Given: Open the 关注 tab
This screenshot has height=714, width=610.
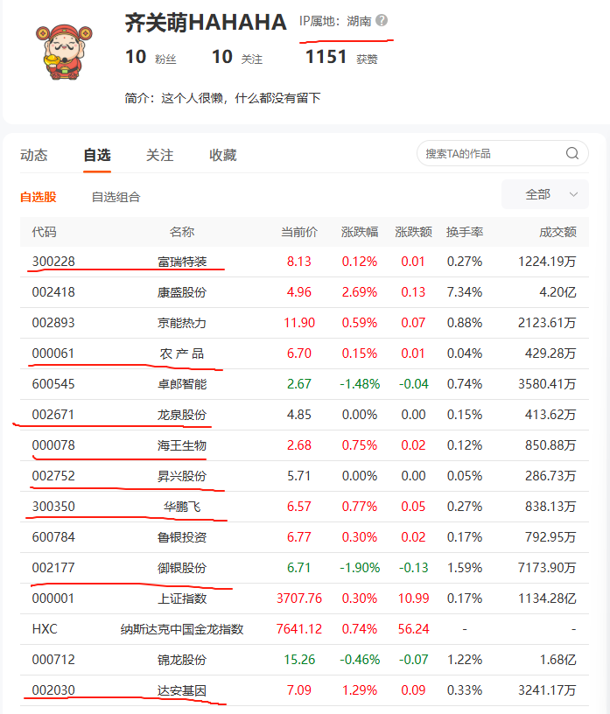Looking at the screenshot, I should click(160, 155).
